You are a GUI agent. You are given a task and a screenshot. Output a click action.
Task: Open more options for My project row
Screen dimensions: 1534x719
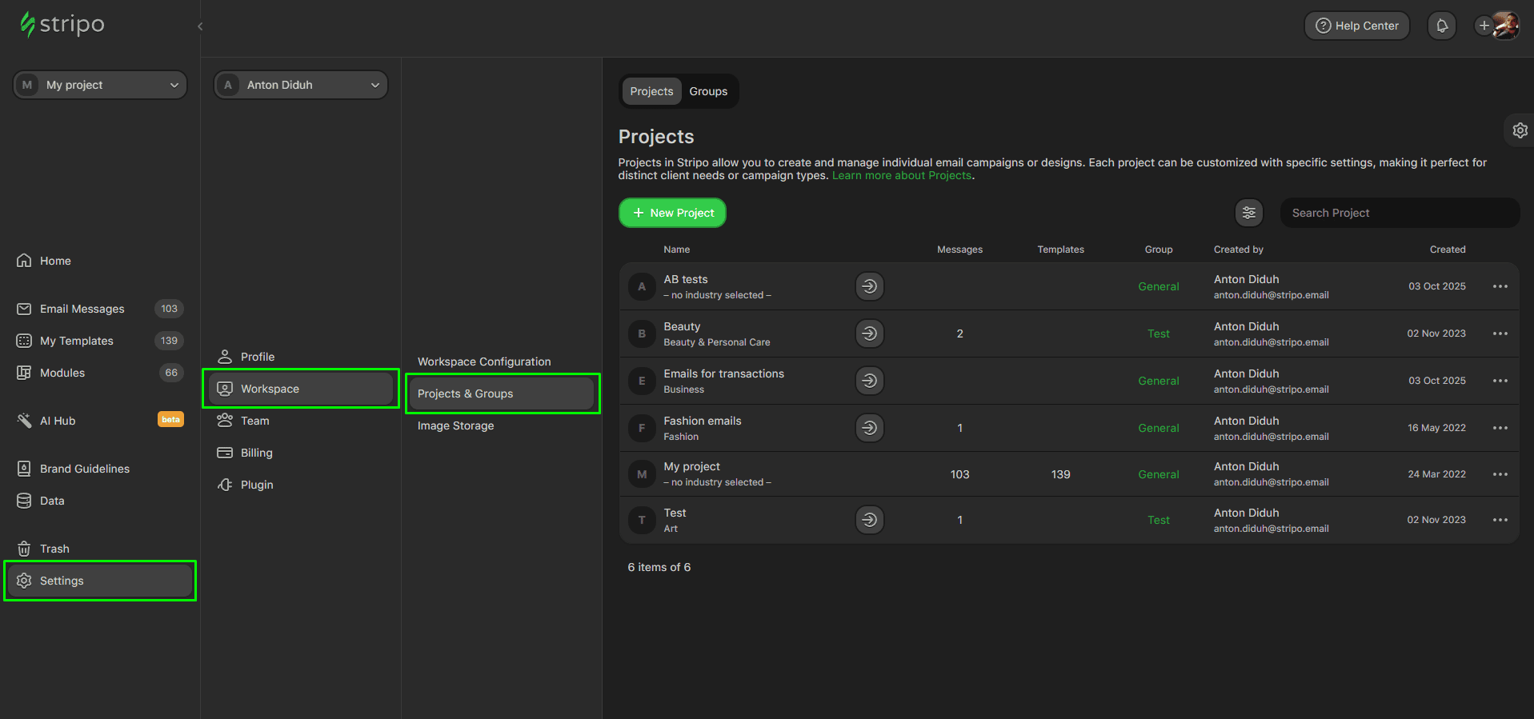point(1500,474)
